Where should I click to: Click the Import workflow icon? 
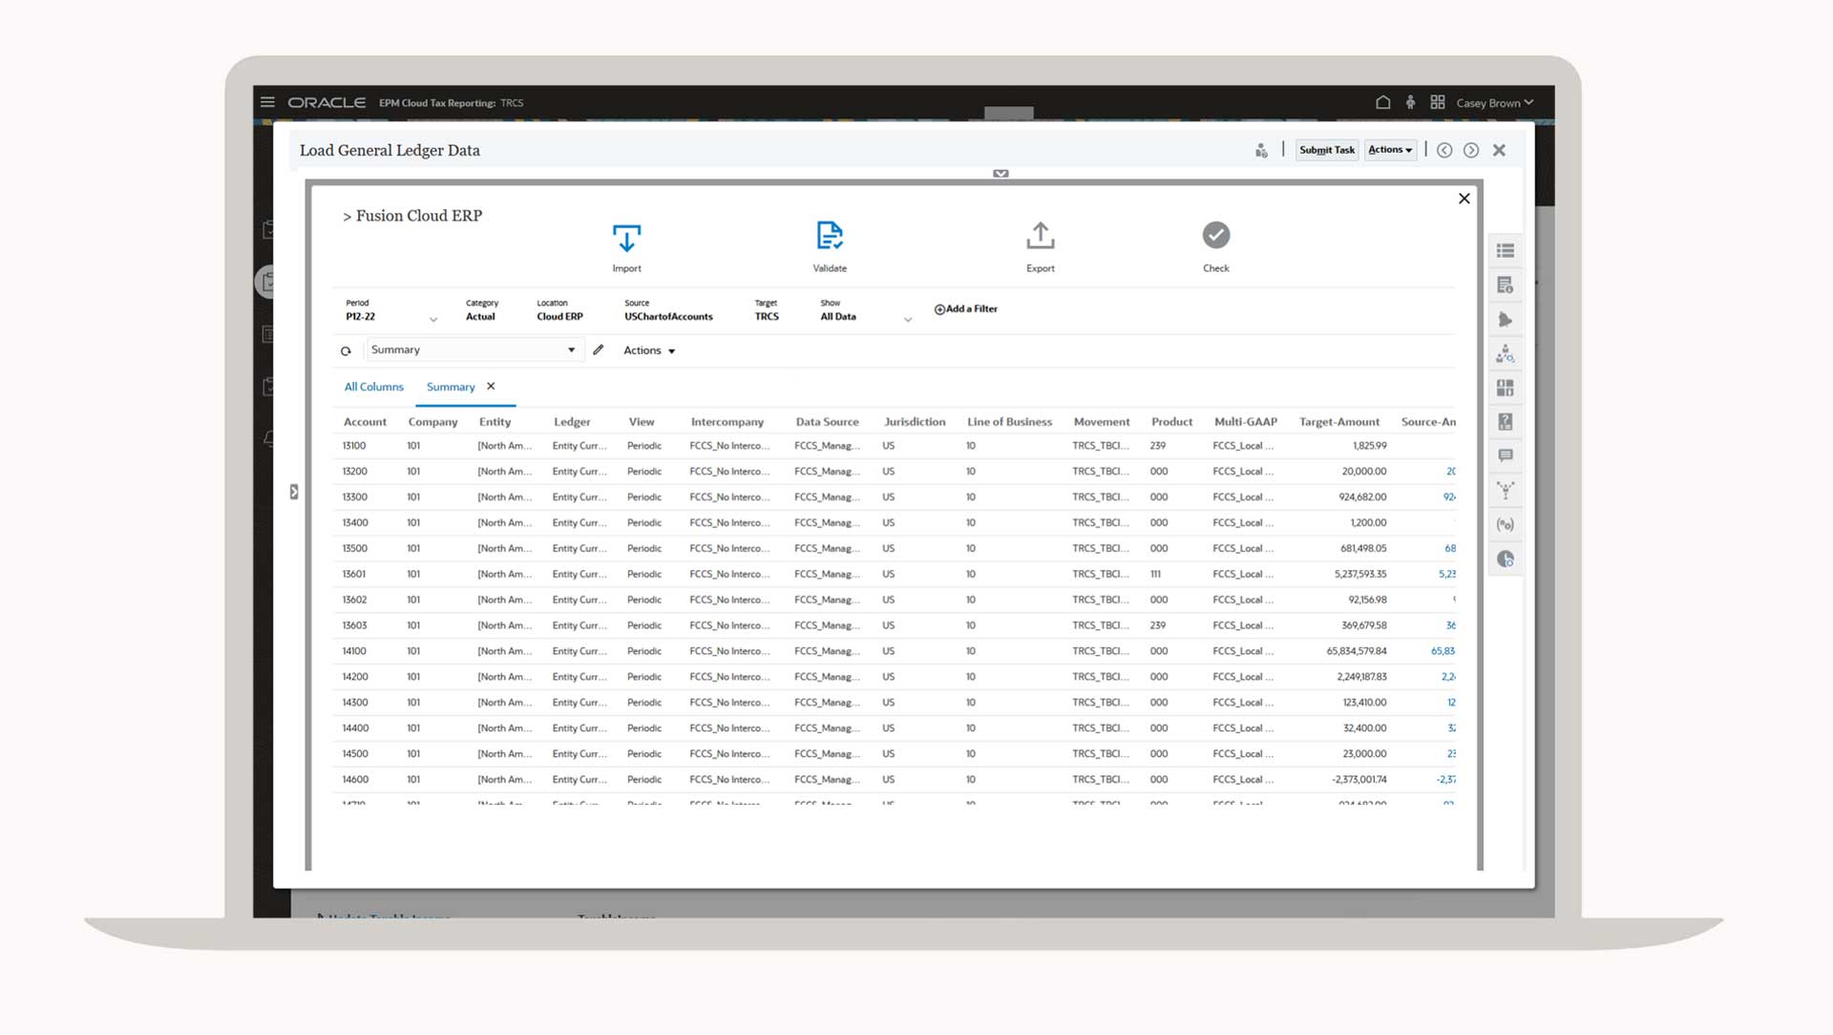coord(626,238)
